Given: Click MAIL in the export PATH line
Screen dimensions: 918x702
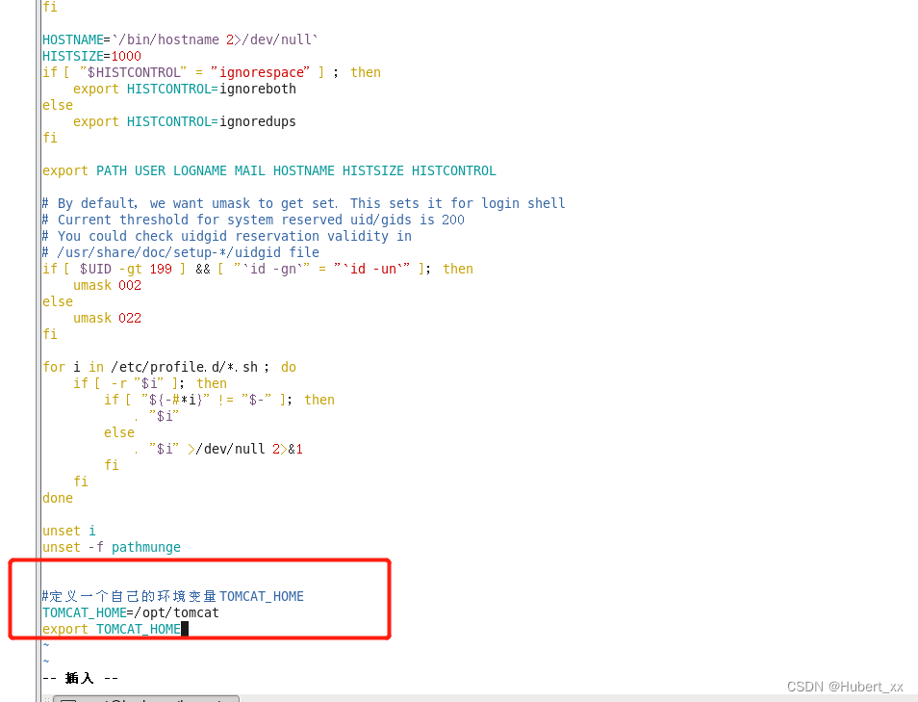Looking at the screenshot, I should click(x=249, y=171).
